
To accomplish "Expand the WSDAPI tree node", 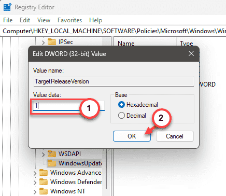I will pos(43,154).
